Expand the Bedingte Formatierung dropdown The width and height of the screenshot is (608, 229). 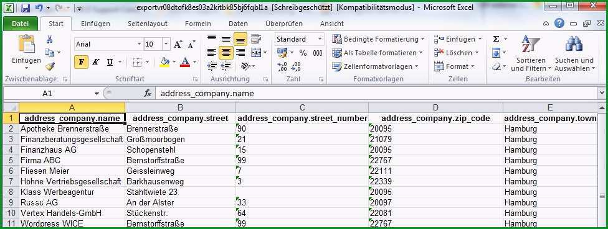(x=422, y=39)
